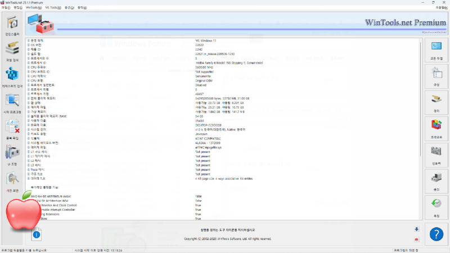Open the Startup Programs tool (시작 프로그램)
Viewport: 450px width, 253px height.
[12, 103]
